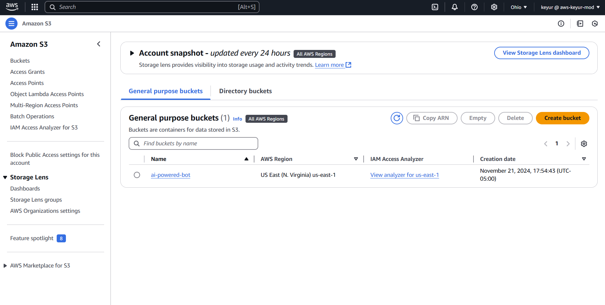
Task: Open Storage Lens Dashboards
Action: [x=25, y=189]
